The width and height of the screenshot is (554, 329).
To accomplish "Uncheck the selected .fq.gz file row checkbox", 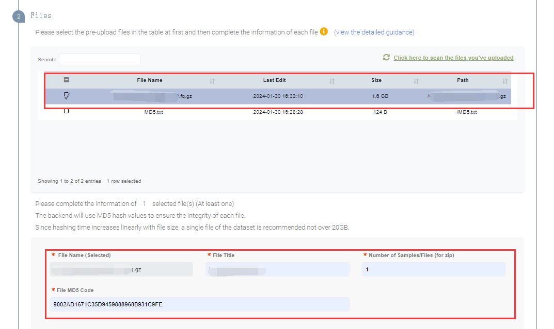I will tap(66, 96).
